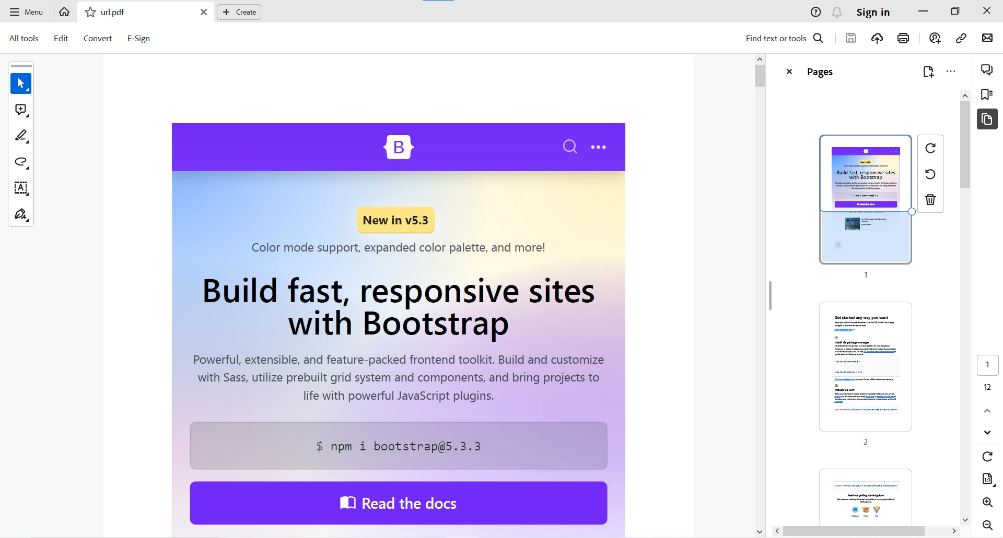Send the file by email

coord(987,38)
